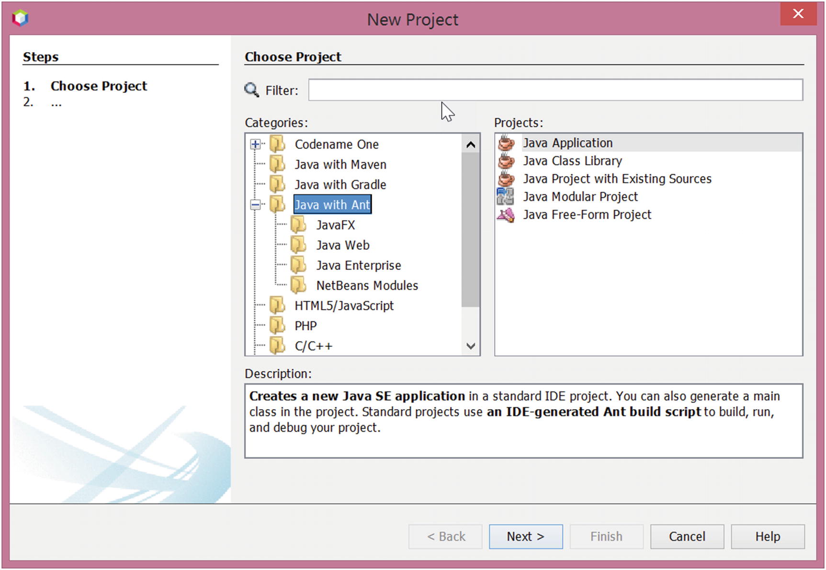
Task: Choose the Java Class Library project type
Action: (573, 160)
